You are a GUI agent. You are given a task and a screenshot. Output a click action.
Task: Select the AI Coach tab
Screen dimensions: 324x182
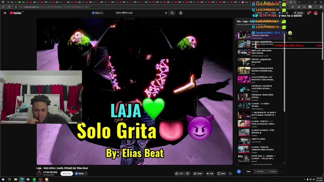click(x=272, y=172)
